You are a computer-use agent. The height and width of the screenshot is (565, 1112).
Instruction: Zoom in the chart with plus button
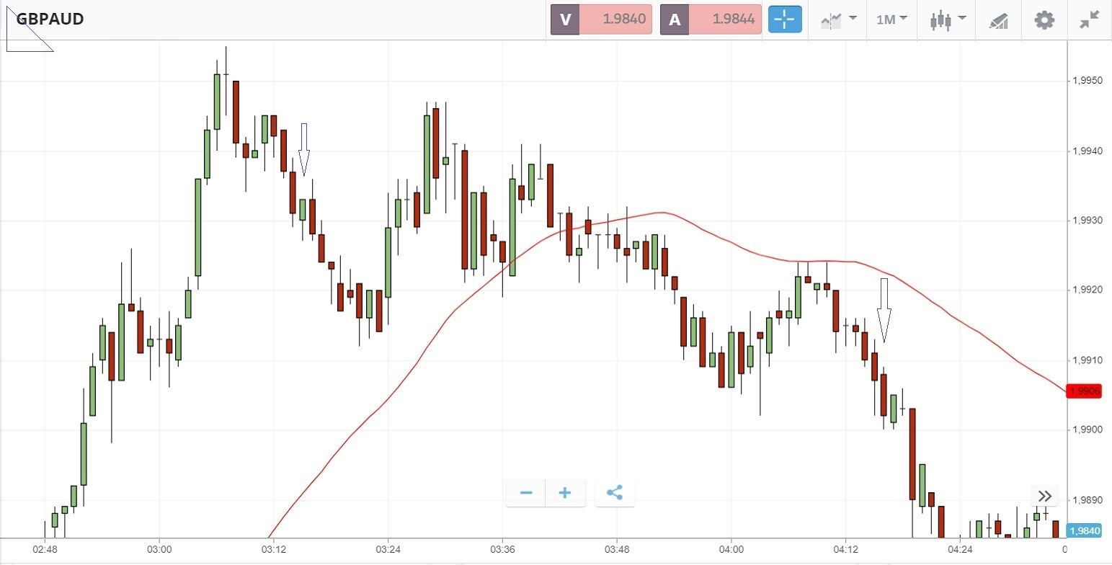point(565,493)
